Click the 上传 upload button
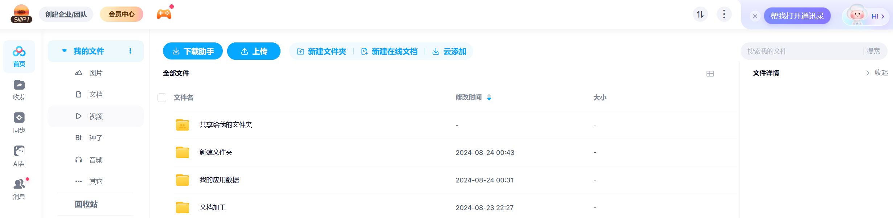Screen dimensions: 893x218 pos(254,52)
